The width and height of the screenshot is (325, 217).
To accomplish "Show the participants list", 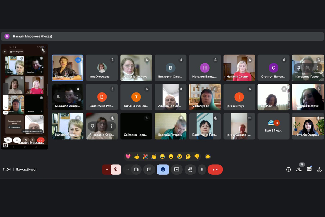I will click(299, 170).
